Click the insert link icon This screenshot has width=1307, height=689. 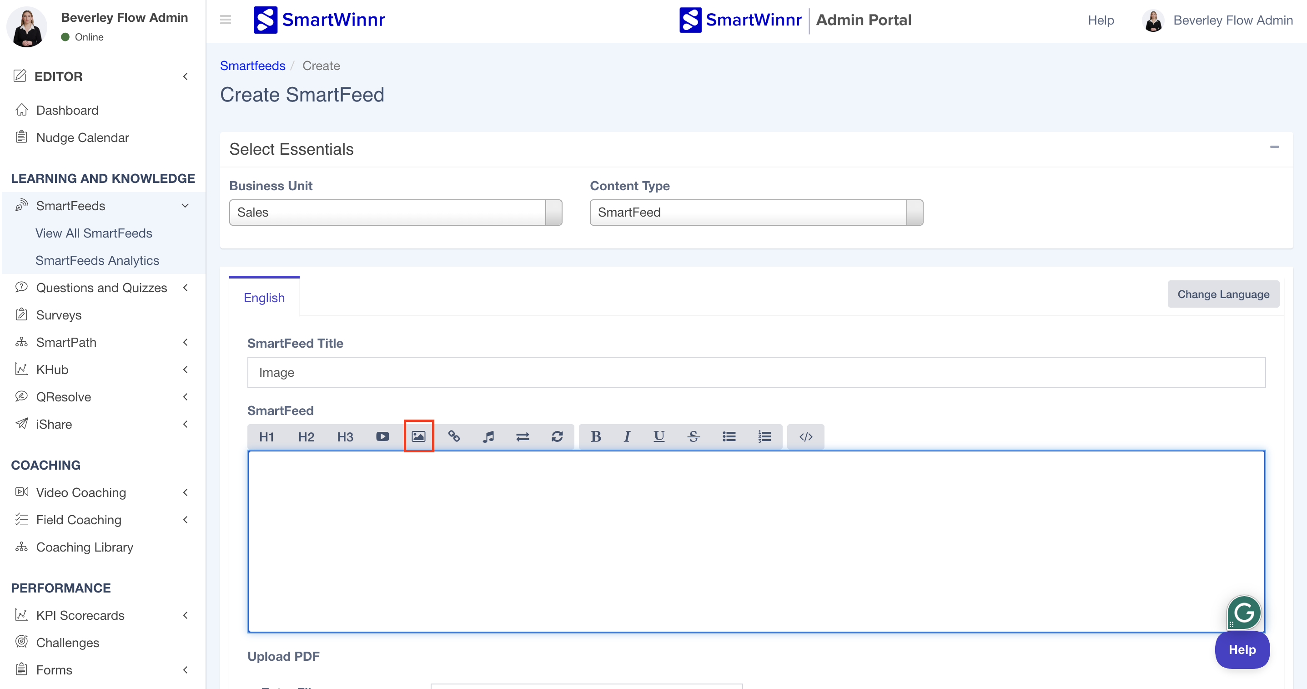453,436
